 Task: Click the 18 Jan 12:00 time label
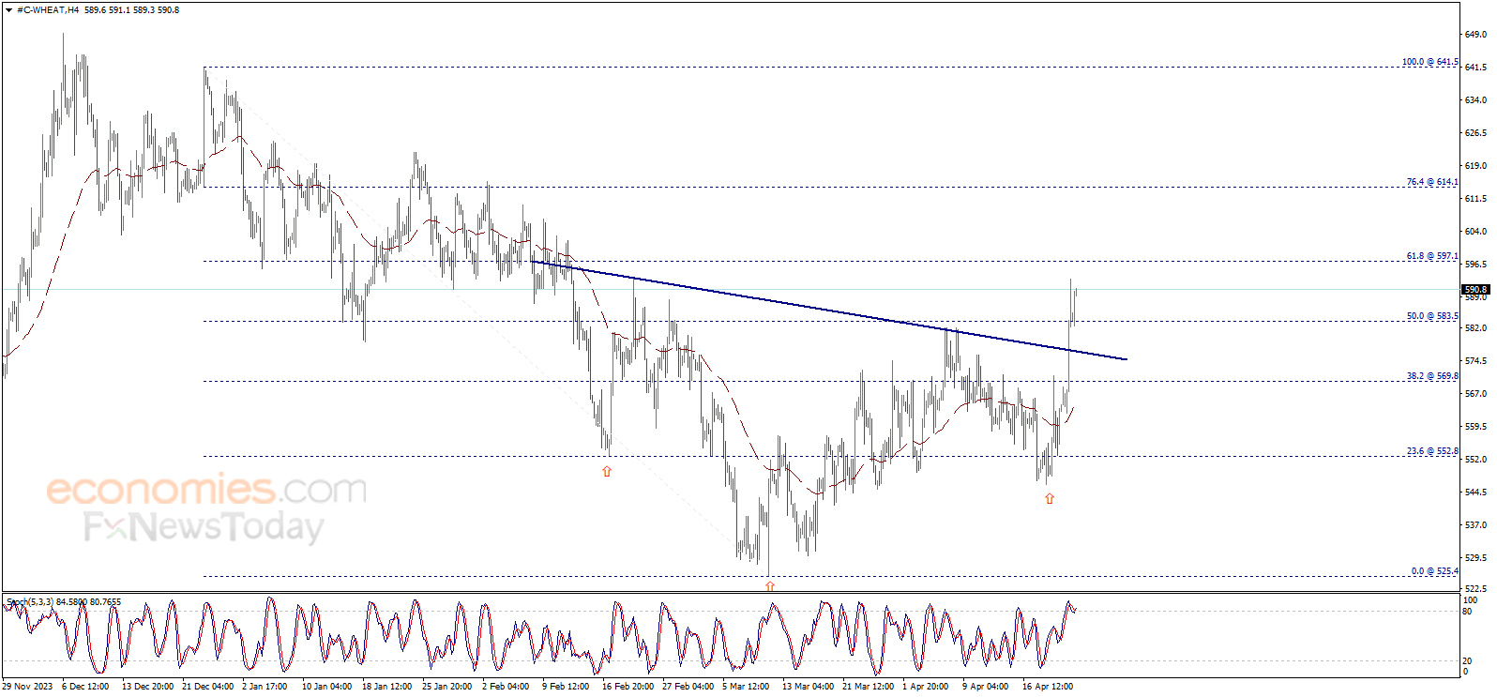pos(386,687)
